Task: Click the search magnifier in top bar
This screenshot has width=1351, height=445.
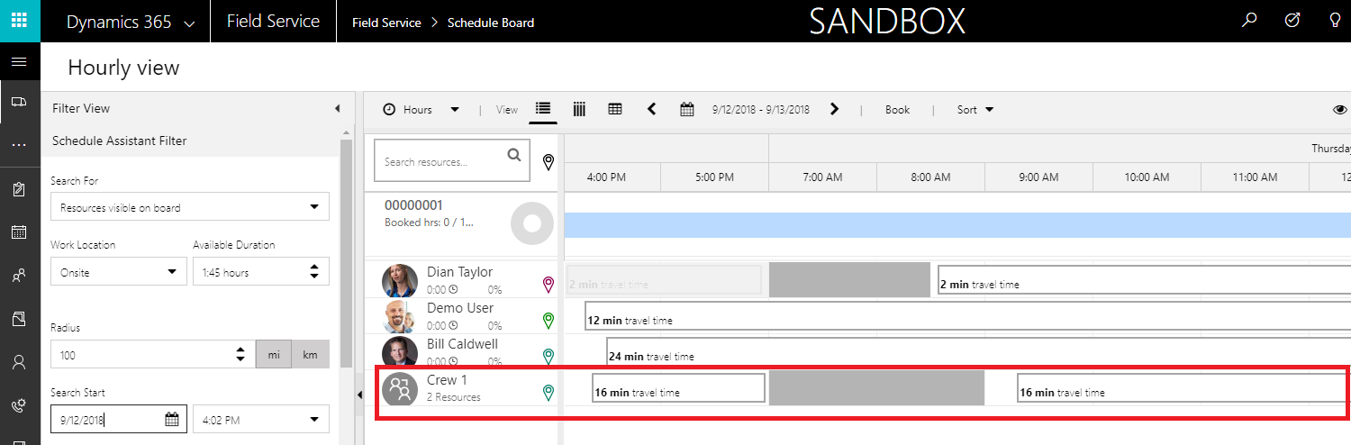Action: [x=1249, y=21]
